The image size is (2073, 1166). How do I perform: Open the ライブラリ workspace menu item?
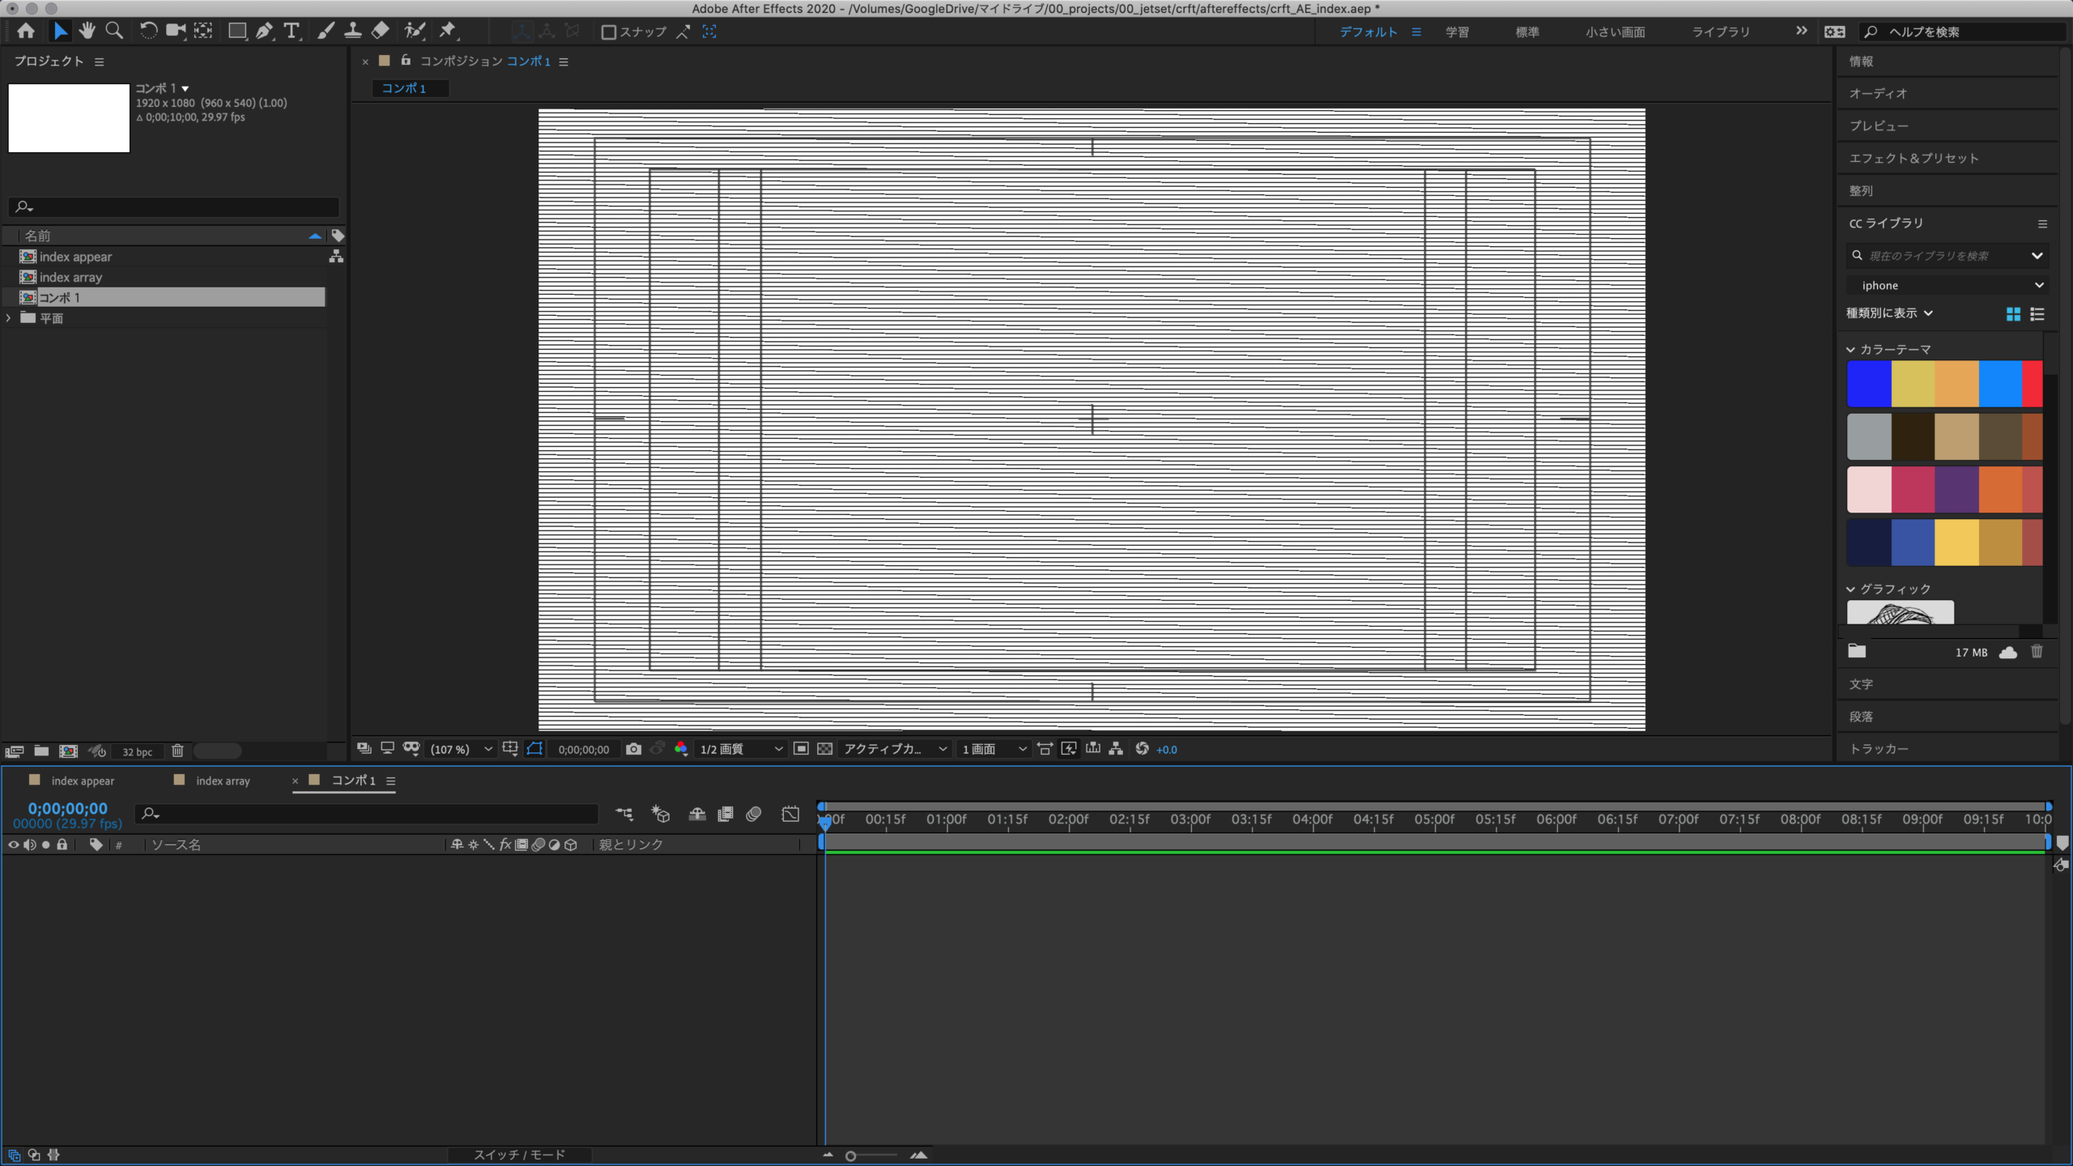click(x=1718, y=32)
